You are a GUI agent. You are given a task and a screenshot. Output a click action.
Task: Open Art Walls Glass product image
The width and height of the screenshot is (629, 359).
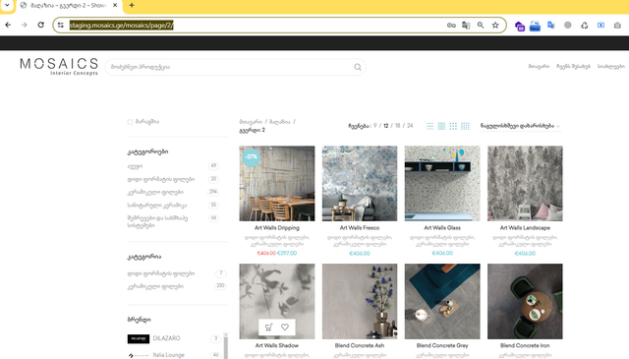[442, 184]
